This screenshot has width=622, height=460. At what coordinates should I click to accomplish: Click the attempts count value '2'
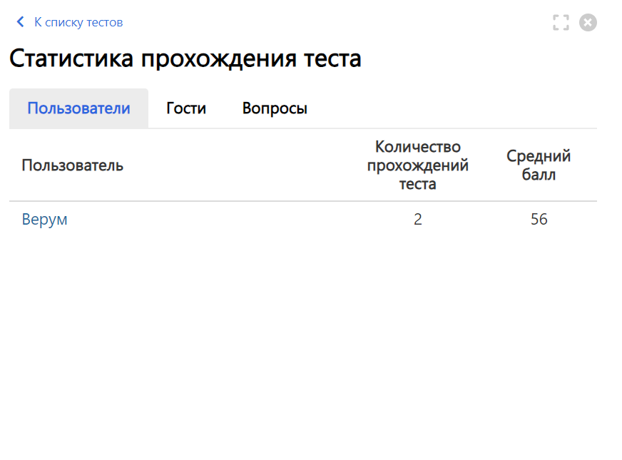click(x=417, y=220)
